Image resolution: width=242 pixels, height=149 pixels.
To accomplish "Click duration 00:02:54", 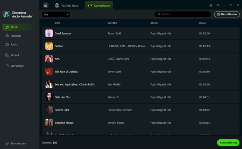I will pos(204,59).
